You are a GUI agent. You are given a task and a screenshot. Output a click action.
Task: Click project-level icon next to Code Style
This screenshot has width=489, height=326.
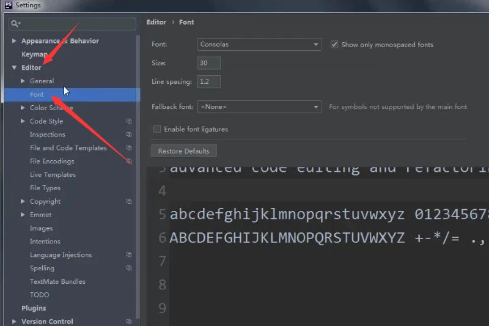129,121
